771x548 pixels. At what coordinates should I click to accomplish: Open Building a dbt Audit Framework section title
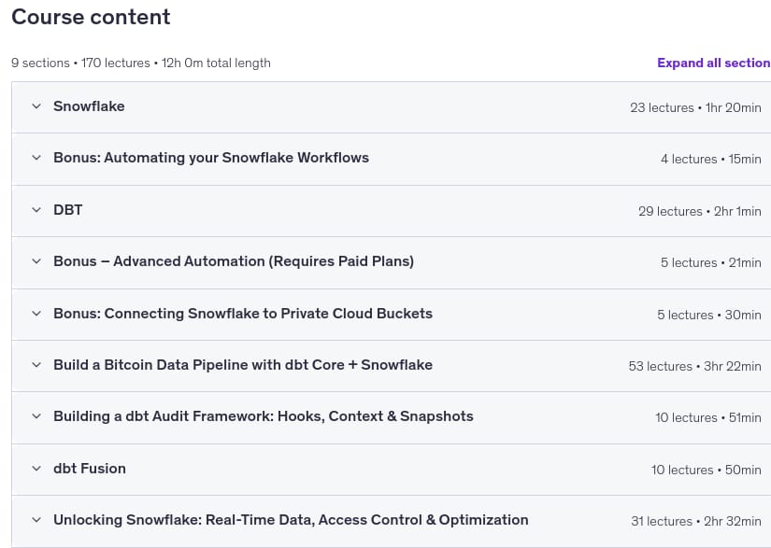(x=264, y=416)
